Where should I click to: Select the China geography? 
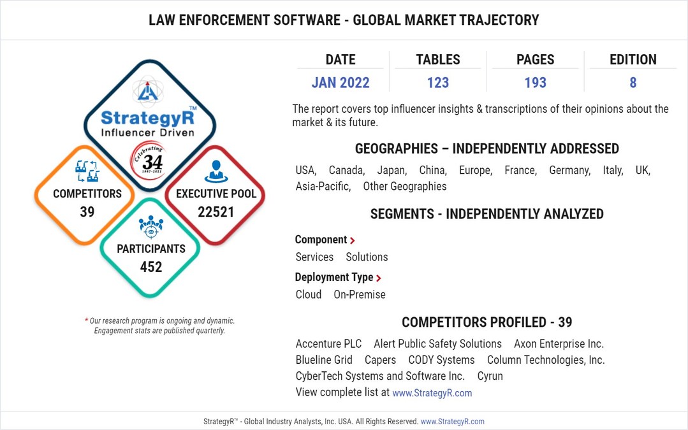click(x=433, y=170)
